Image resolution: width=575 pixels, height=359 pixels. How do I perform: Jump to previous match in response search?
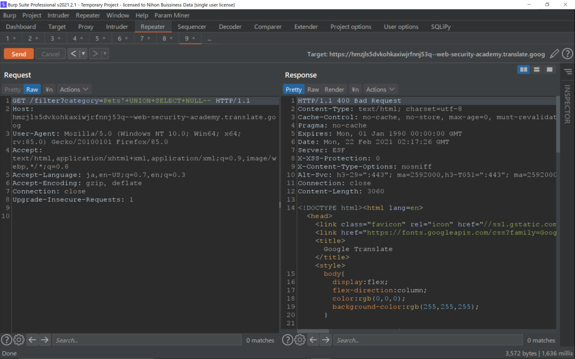[313, 340]
